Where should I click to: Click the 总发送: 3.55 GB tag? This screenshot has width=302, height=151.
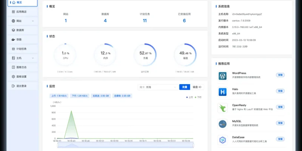pos(101,96)
